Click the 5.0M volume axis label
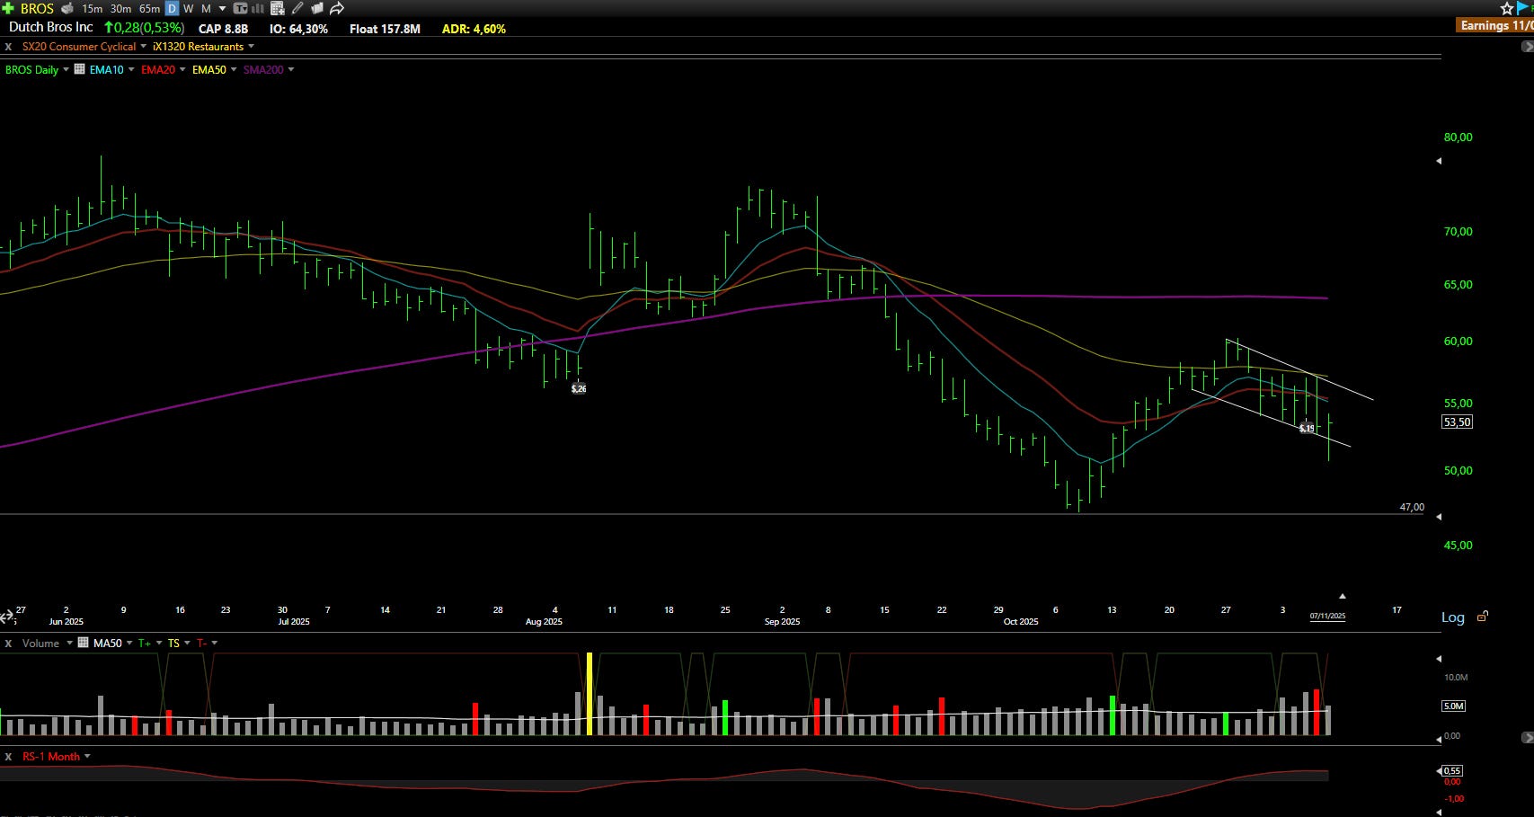This screenshot has height=817, width=1534. pyautogui.click(x=1454, y=706)
